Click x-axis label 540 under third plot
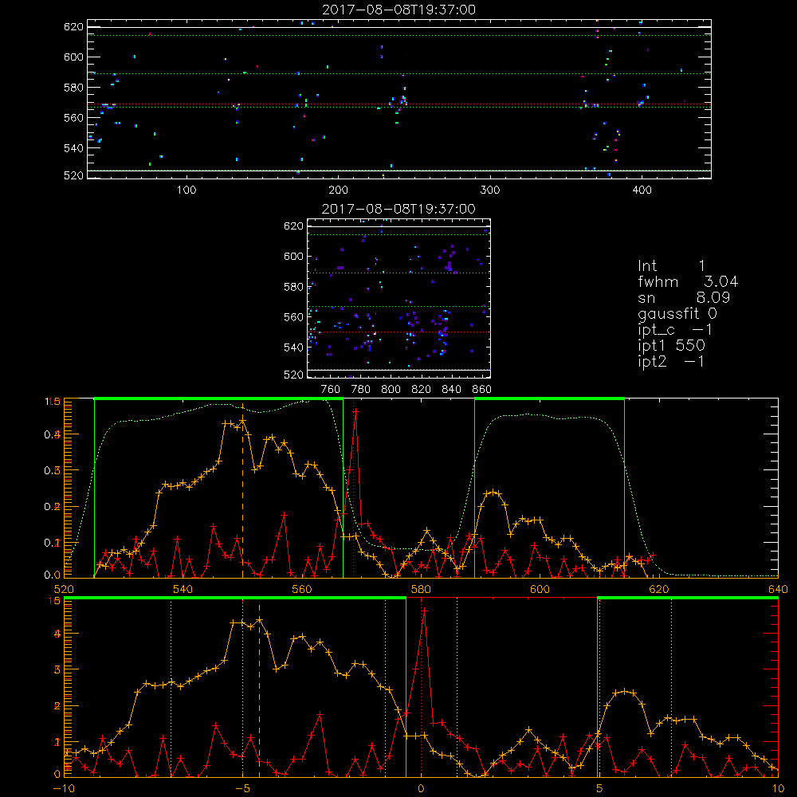 (x=183, y=589)
